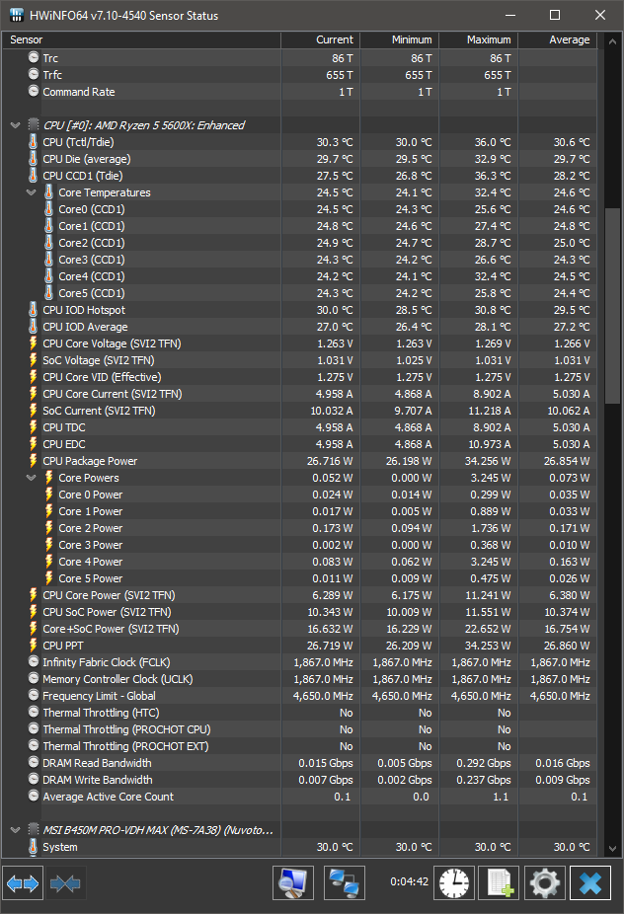Select the CPU IOD Average row label
This screenshot has width=624, height=914.
pos(85,327)
